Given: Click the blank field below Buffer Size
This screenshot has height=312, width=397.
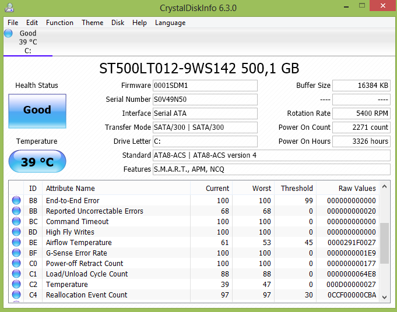Looking at the screenshot, I should point(361,100).
